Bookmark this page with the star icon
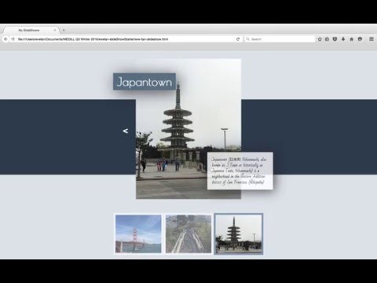The height and width of the screenshot is (283, 377). [x=320, y=39]
